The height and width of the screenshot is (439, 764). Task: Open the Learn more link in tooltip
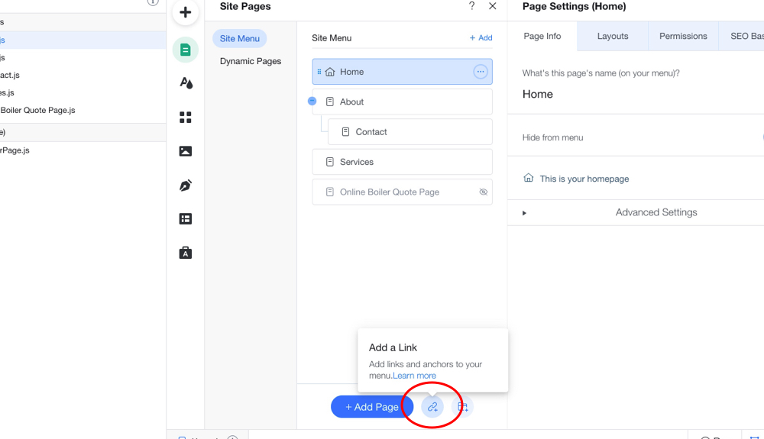pos(414,376)
